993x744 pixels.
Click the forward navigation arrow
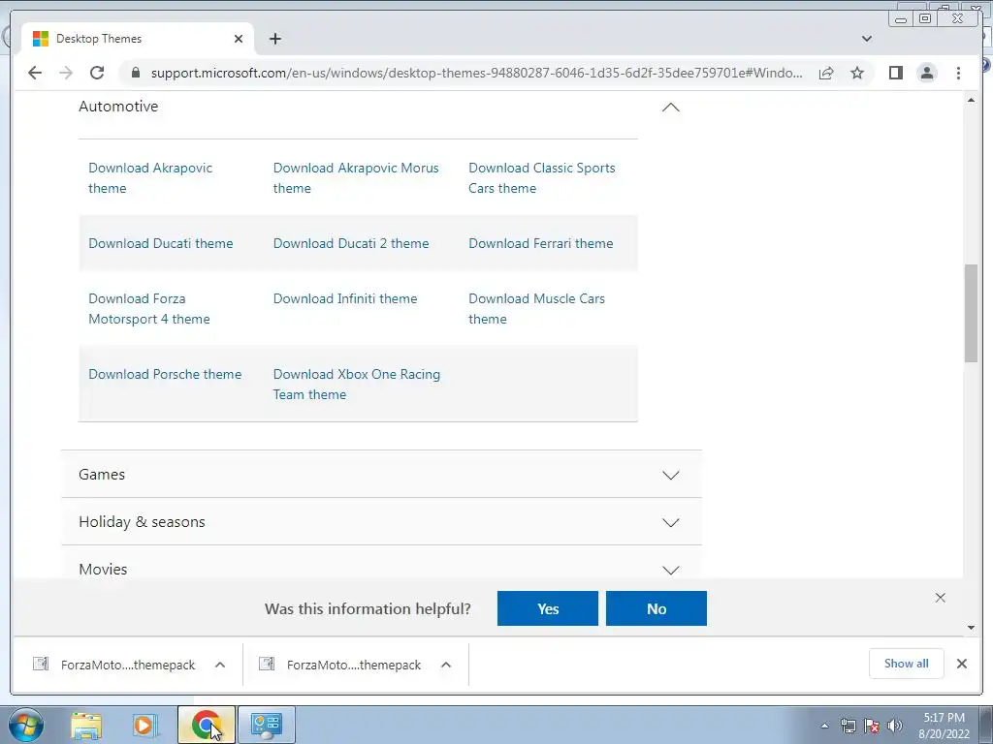click(66, 73)
